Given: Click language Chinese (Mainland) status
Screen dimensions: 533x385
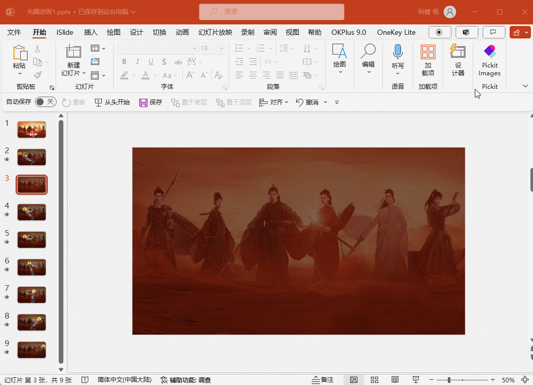Looking at the screenshot, I should coord(124,380).
